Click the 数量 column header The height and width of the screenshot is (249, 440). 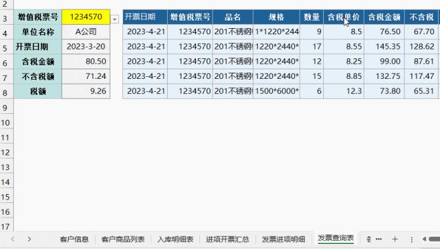pyautogui.click(x=311, y=16)
